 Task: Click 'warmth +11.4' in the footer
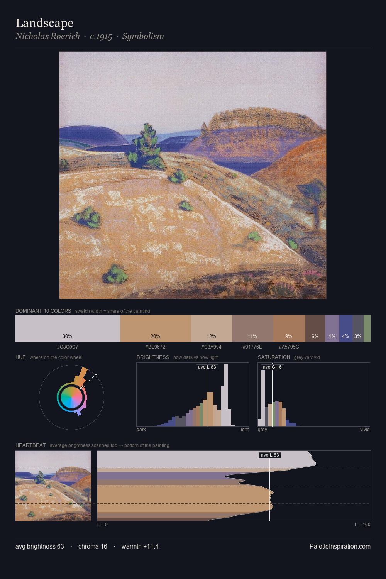tap(140, 546)
